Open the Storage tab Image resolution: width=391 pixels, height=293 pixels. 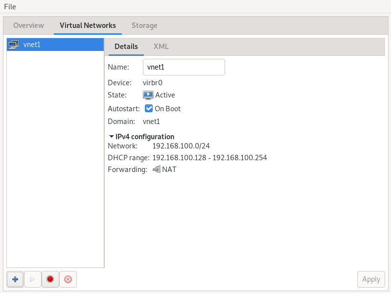tap(144, 25)
